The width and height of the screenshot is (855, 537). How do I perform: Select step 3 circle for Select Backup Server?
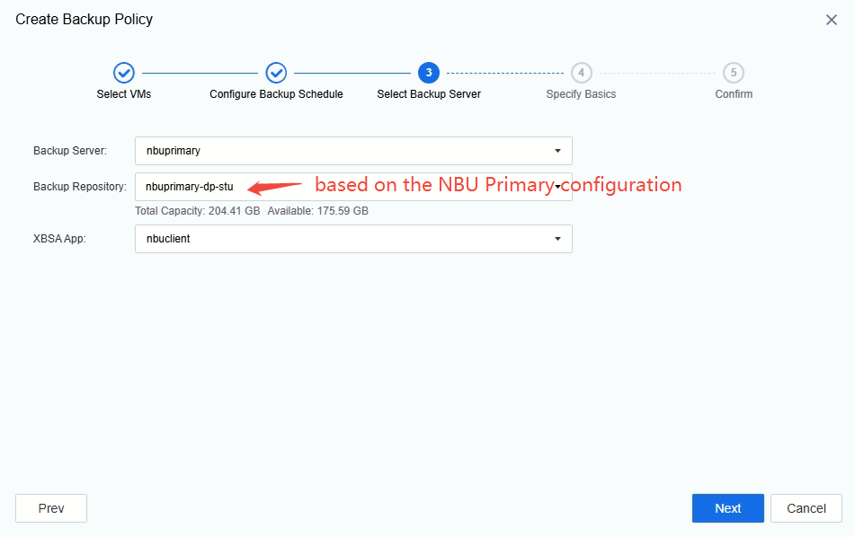(429, 73)
